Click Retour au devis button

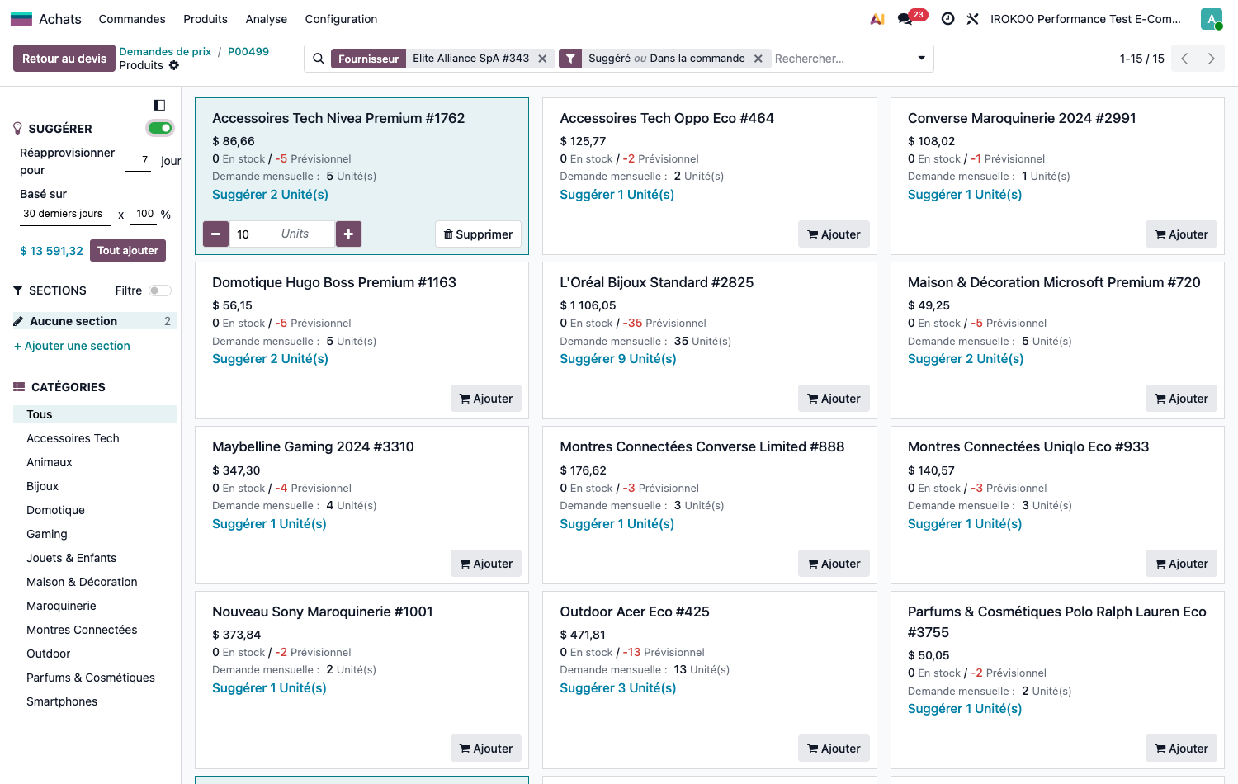click(64, 59)
